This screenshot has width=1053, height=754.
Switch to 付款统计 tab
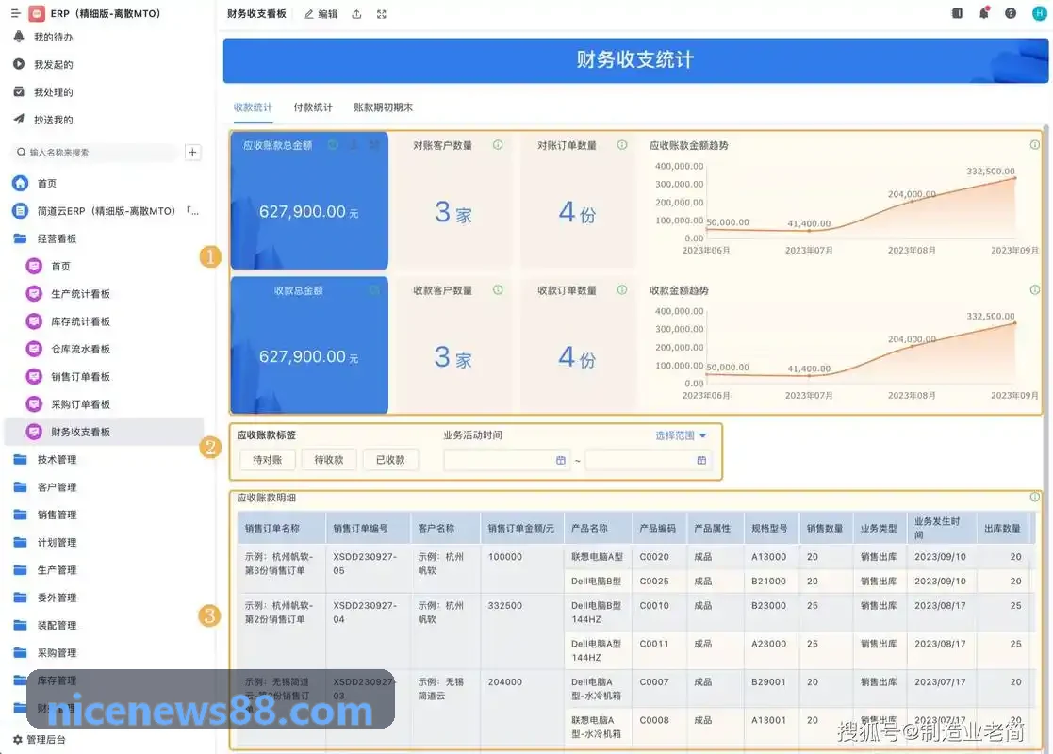coord(313,107)
